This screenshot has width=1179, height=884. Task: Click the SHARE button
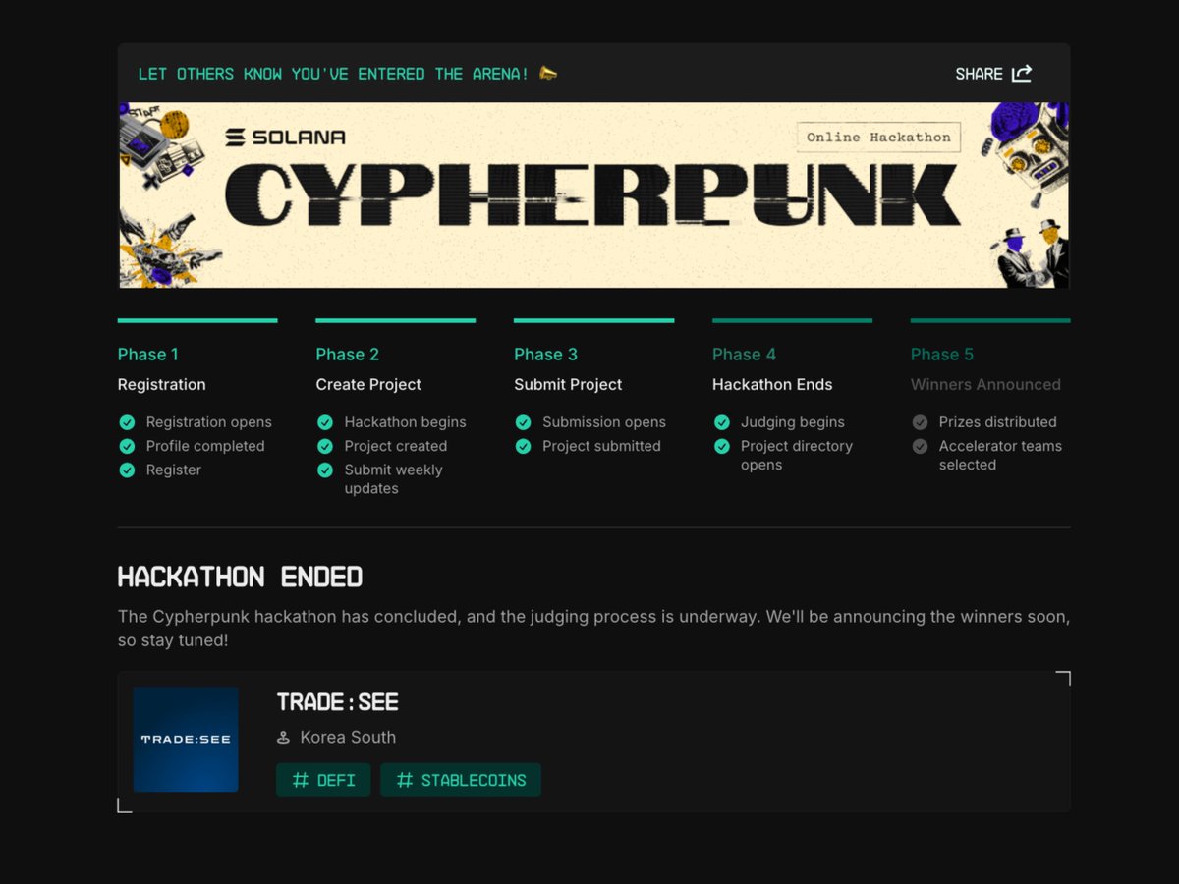coord(993,74)
